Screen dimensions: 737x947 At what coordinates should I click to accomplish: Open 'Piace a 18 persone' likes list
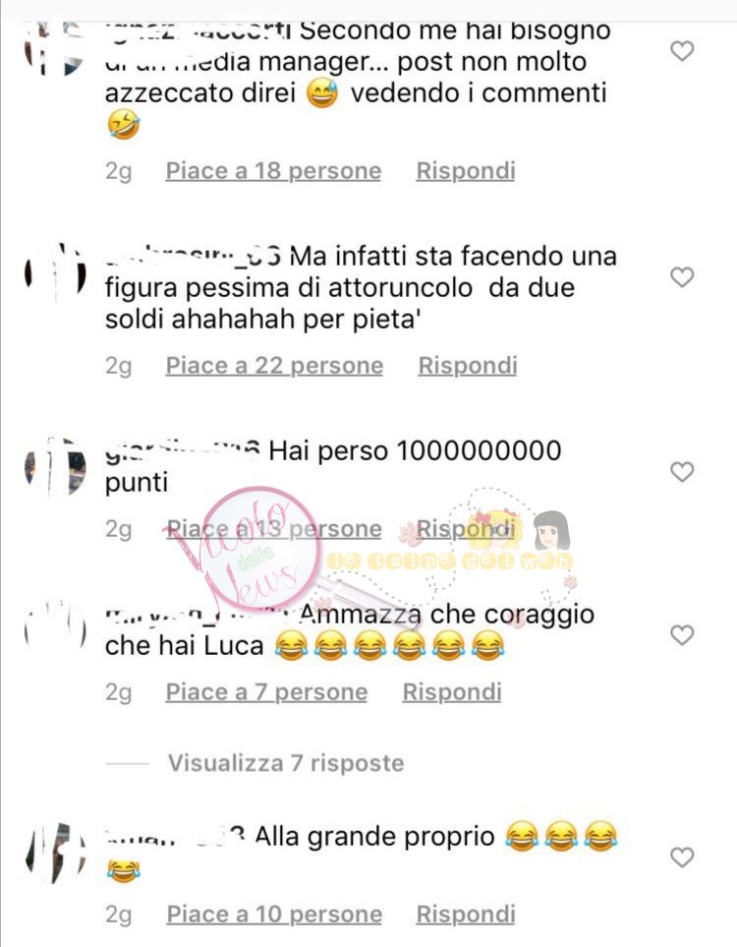[x=273, y=171]
